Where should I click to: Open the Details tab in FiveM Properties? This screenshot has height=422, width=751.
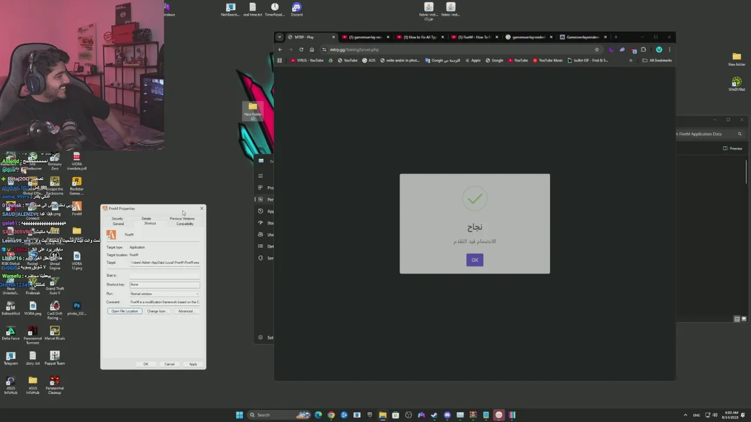pos(146,219)
